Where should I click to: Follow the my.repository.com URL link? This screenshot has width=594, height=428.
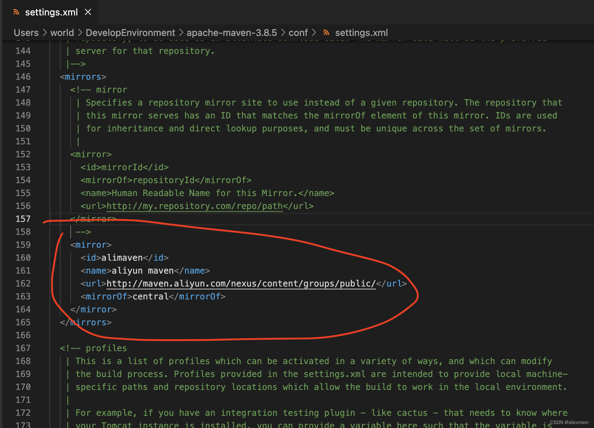coord(195,206)
